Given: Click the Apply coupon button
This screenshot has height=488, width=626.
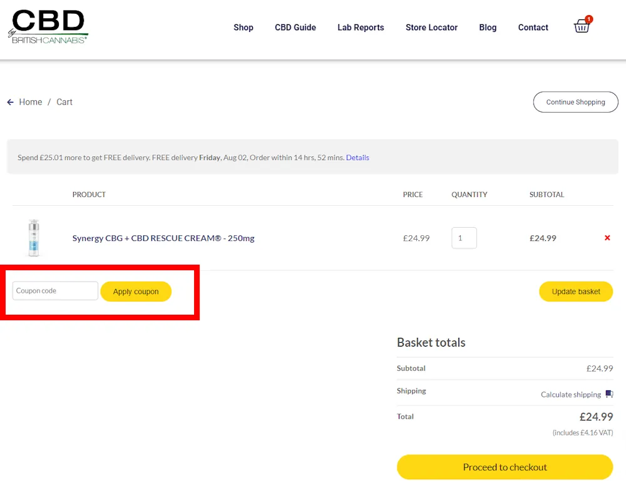Looking at the screenshot, I should click(136, 292).
